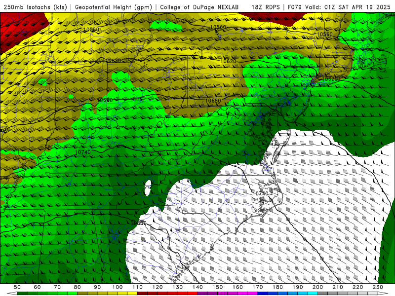
Task: Click the 'F079' forecast hour text
Action: pyautogui.click(x=294, y=7)
